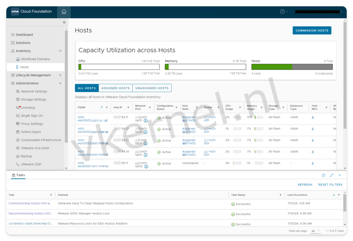Open the help question mark menu in the header
Viewport: 353px width, 241px height.
pyautogui.click(x=283, y=12)
